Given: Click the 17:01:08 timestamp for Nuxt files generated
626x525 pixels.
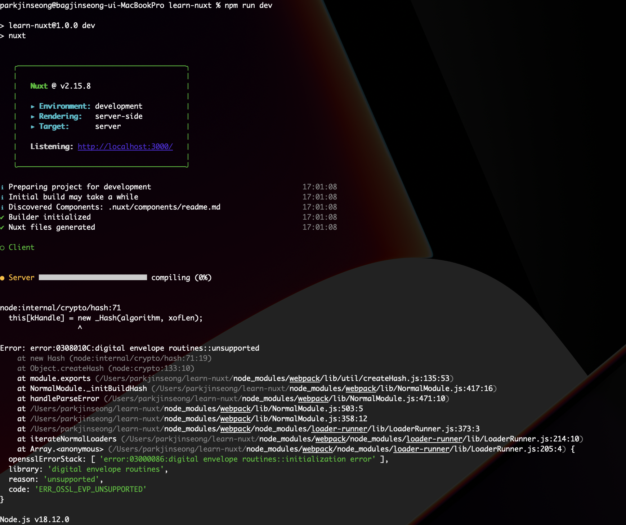Looking at the screenshot, I should click(x=320, y=227).
